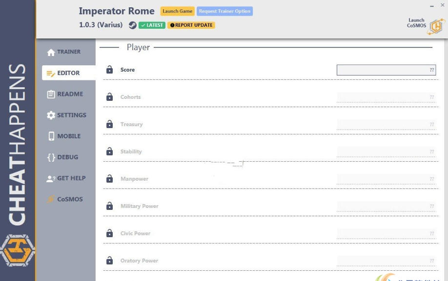Click the Cheat Happens hexagon logo
The height and width of the screenshot is (281, 448).
18,250
